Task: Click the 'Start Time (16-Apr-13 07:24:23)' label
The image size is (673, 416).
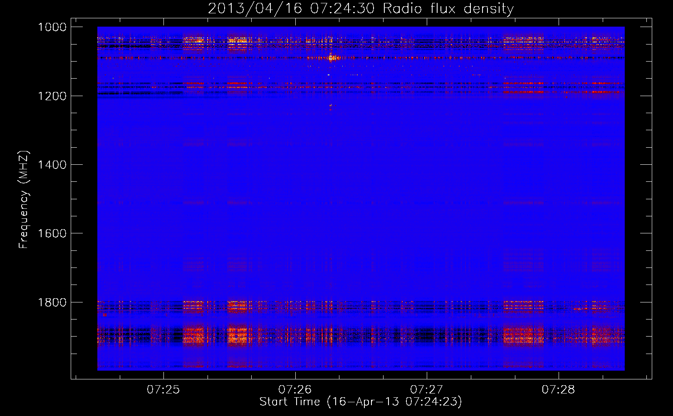Action: 361,402
